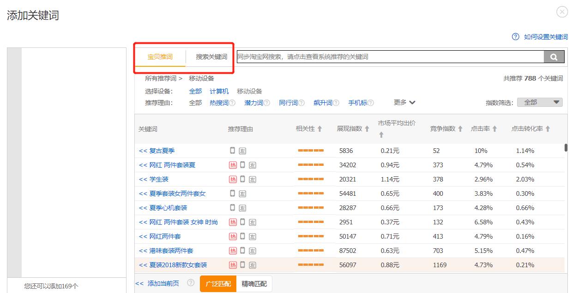Click the question mark beside 添加当前页
The height and width of the screenshot is (293, 572).
[191, 283]
